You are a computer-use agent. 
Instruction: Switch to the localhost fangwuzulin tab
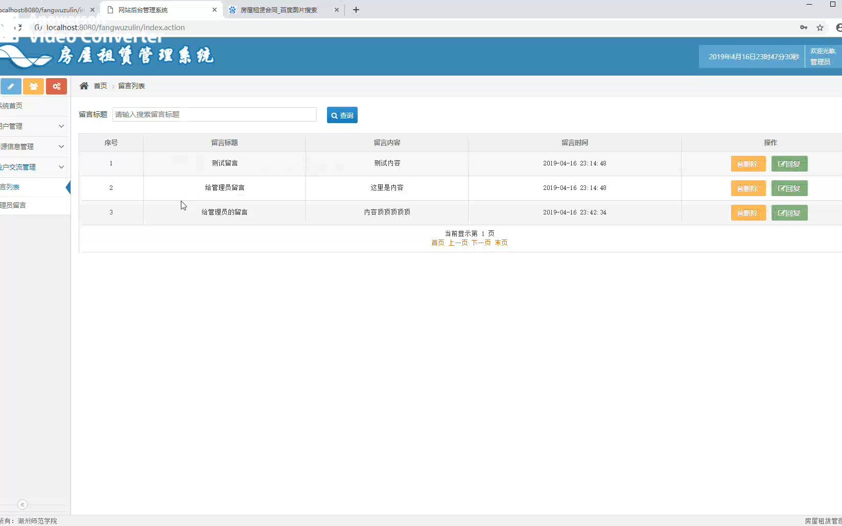click(x=43, y=10)
